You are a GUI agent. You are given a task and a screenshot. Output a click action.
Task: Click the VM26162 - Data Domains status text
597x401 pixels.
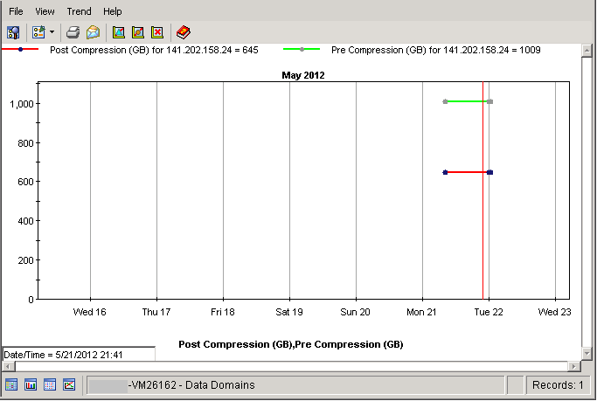pyautogui.click(x=191, y=385)
